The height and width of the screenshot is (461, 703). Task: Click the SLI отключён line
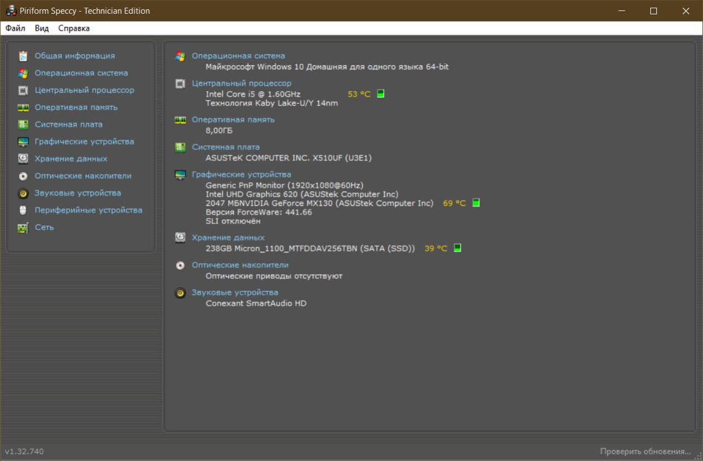pyautogui.click(x=233, y=221)
